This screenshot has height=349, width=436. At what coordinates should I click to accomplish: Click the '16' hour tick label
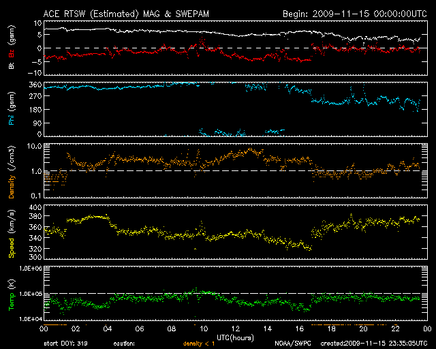pos(300,329)
